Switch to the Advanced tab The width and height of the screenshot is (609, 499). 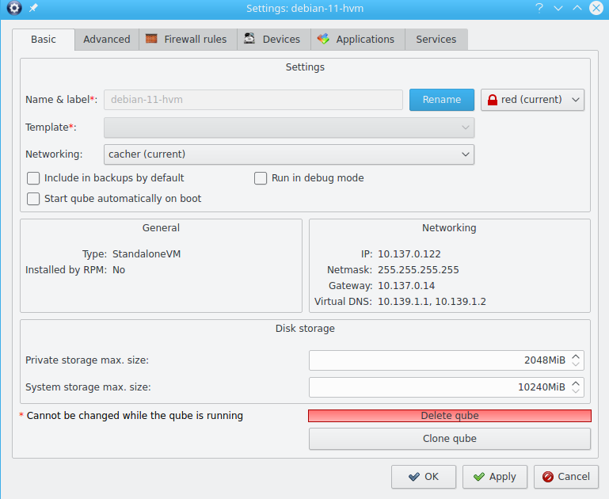tap(106, 39)
